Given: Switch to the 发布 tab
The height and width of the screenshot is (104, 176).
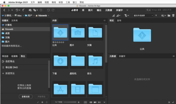Looking at the screenshot, I should 119,21.
